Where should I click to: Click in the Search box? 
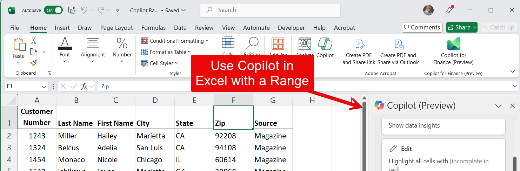pyautogui.click(x=270, y=10)
